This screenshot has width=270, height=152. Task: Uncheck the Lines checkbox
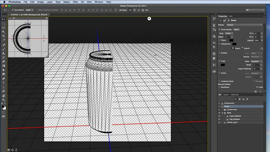click(219, 61)
